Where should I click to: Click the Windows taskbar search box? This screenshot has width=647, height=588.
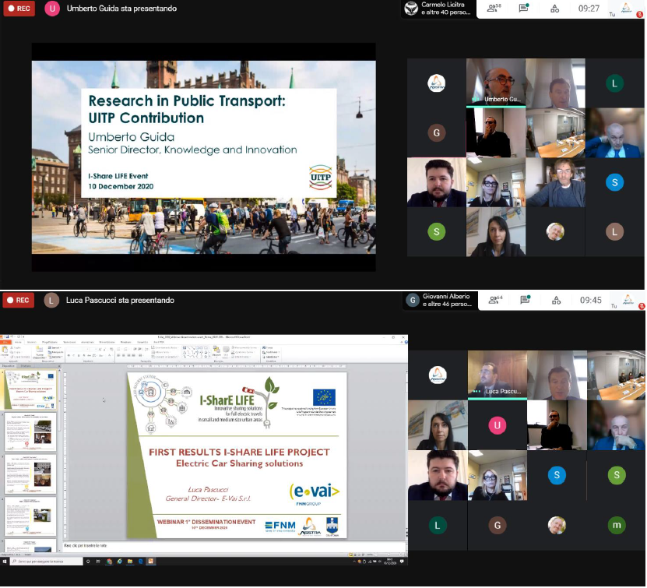click(x=46, y=562)
